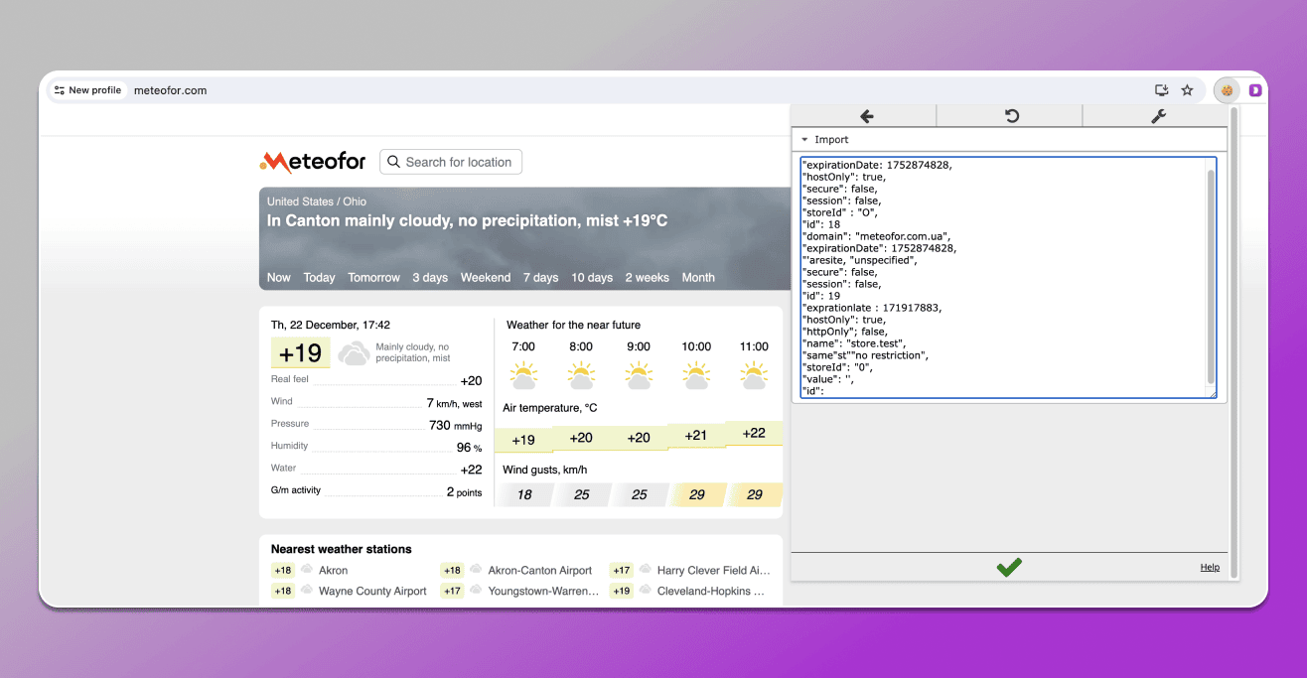Select the Tomorrow forecast tab
This screenshot has width=1307, height=678.
pos(373,278)
